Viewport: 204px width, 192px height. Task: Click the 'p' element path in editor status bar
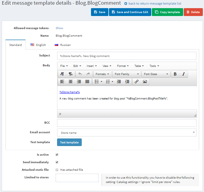pos(60,114)
